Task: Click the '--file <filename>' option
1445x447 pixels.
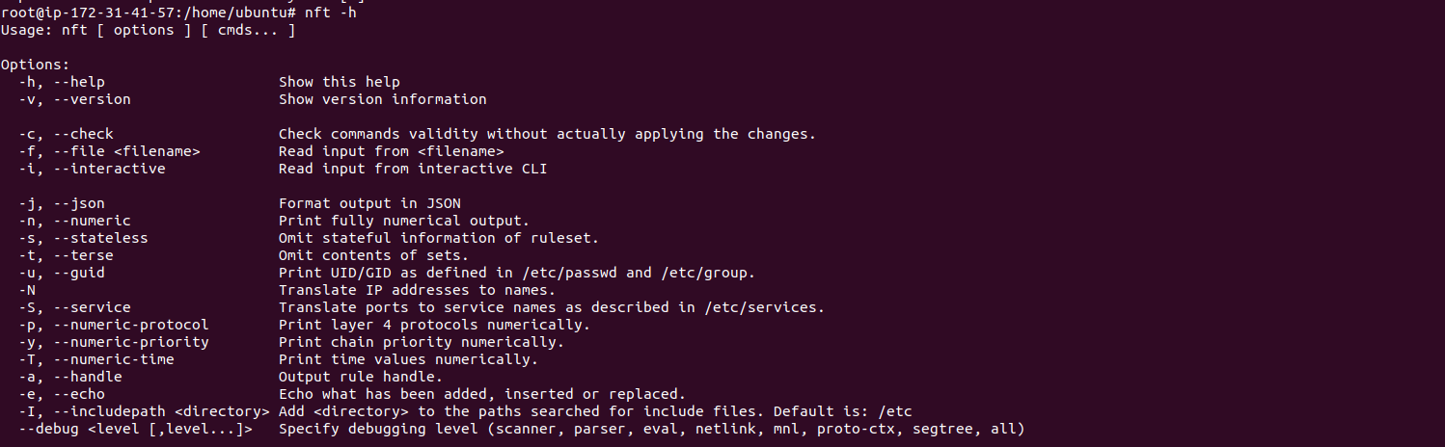Action: tap(126, 151)
